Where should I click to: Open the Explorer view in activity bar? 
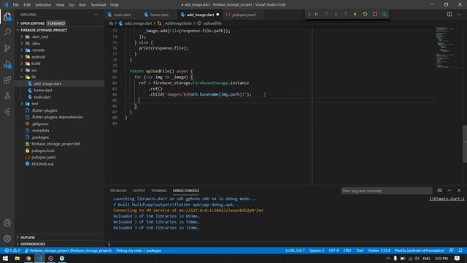(7, 17)
